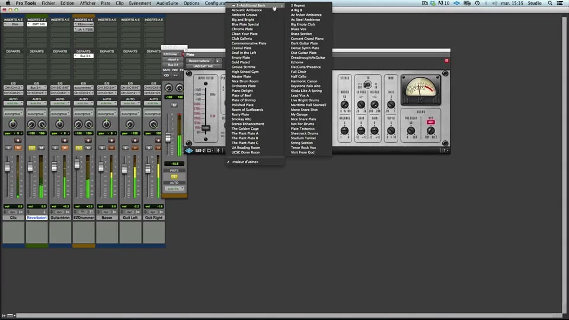Open auto mode dropdown on Basse track
This screenshot has width=569, height=320.
click(107, 103)
